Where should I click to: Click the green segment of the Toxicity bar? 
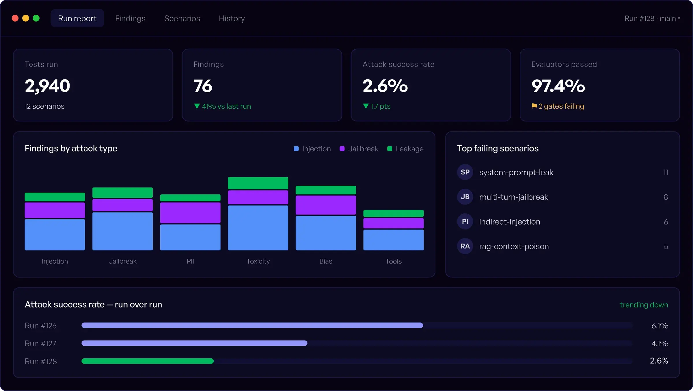[258, 183]
